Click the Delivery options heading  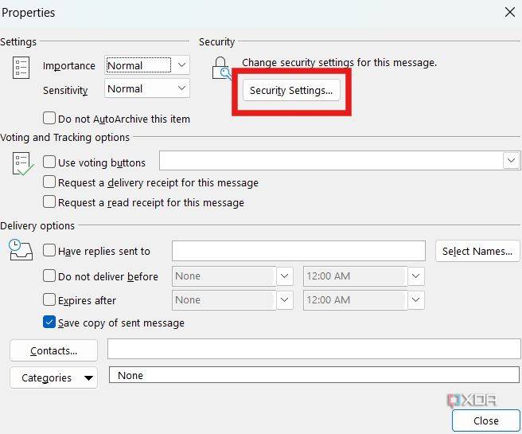tap(37, 226)
